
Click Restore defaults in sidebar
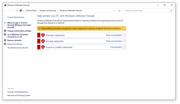pos(14,40)
